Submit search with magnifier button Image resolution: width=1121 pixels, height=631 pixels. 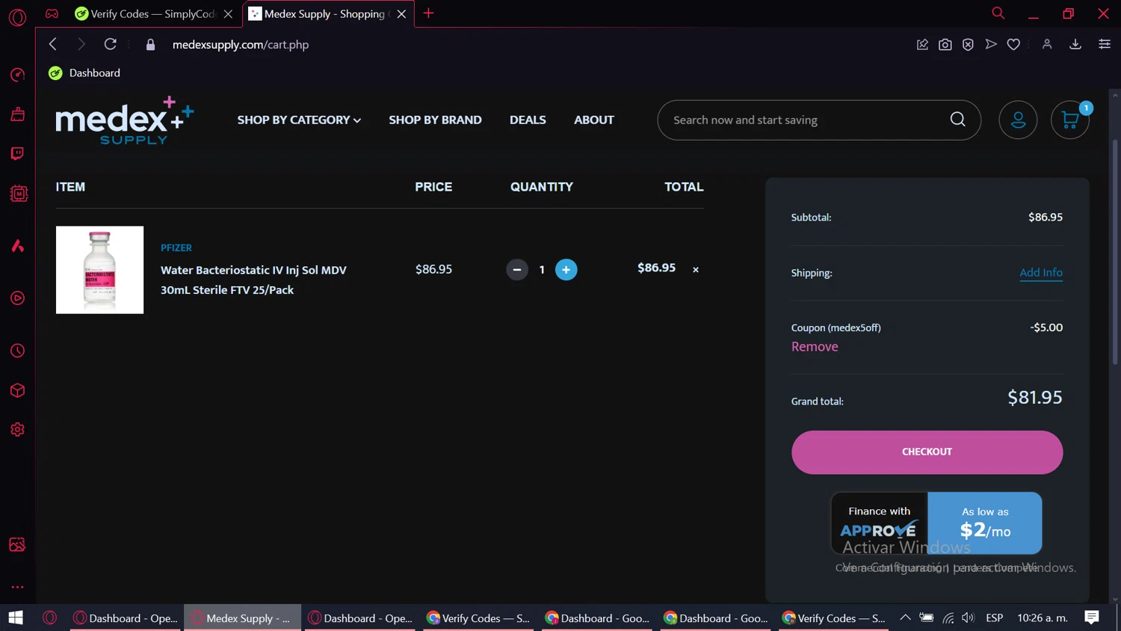click(957, 120)
